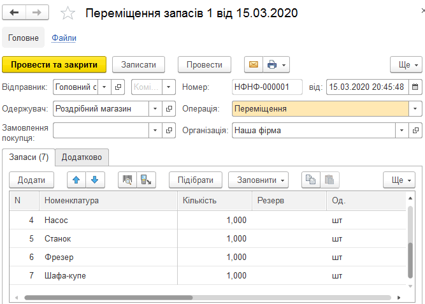Click the table scroll right arrow

pyautogui.click(x=399, y=298)
